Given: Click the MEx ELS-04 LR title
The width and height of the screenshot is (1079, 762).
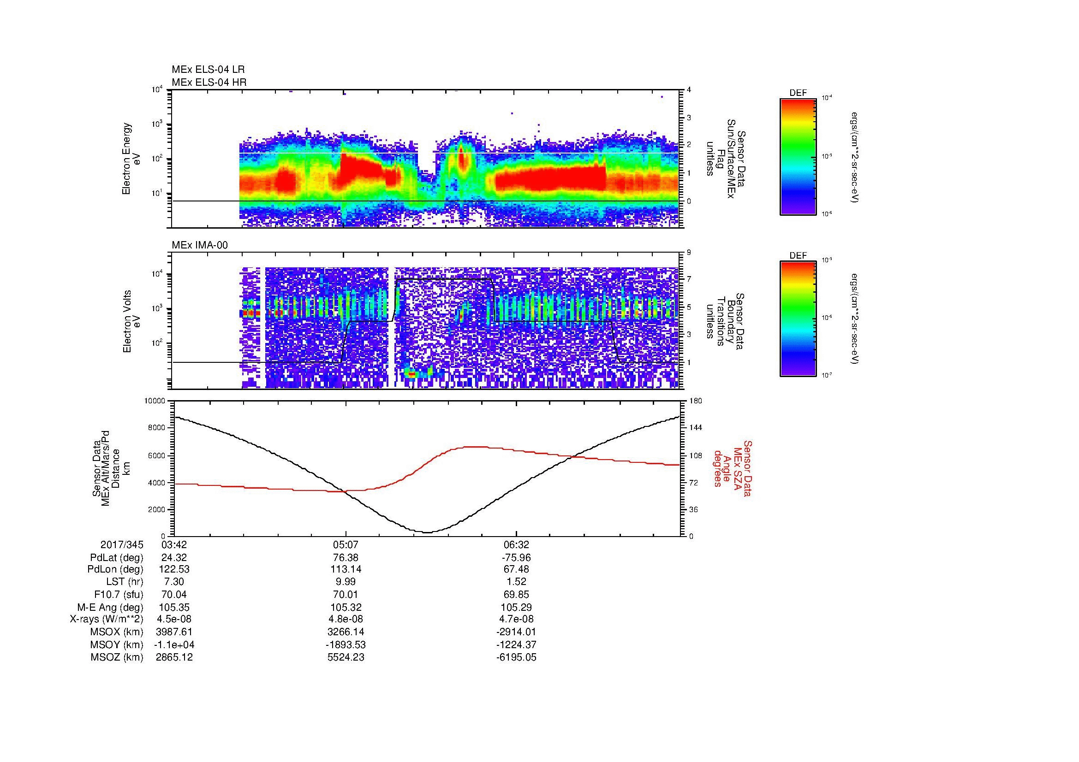Looking at the screenshot, I should click(208, 70).
